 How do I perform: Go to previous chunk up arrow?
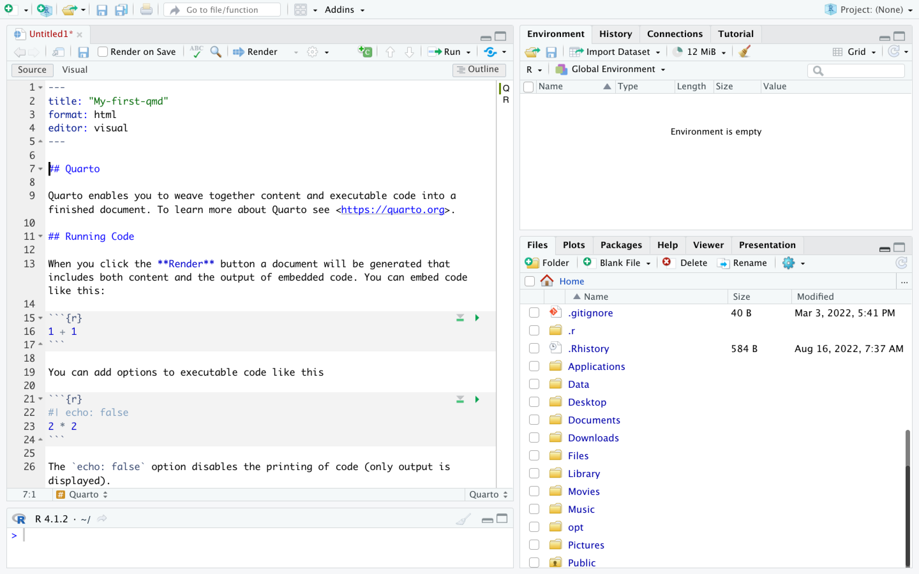click(390, 52)
